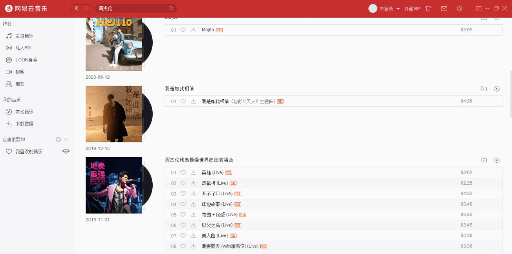This screenshot has height=254, width=512.
Task: Click the SQ badge beside Mojito
Action: pos(219,30)
